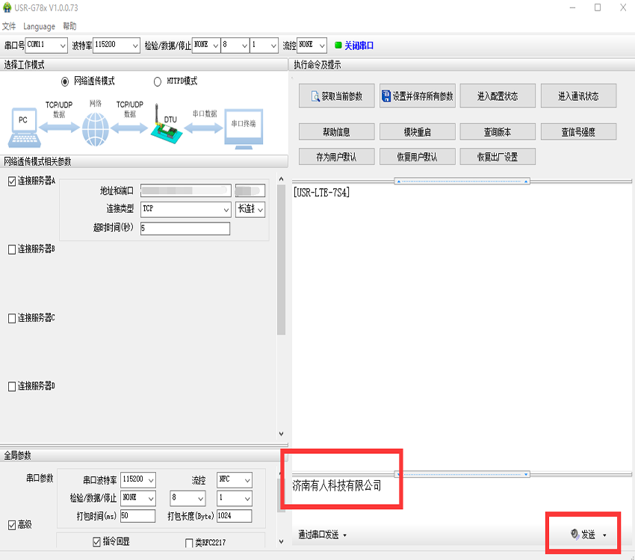Click the green status dot beside 关闭串口
Image resolution: width=635 pixels, height=560 pixels.
(339, 45)
